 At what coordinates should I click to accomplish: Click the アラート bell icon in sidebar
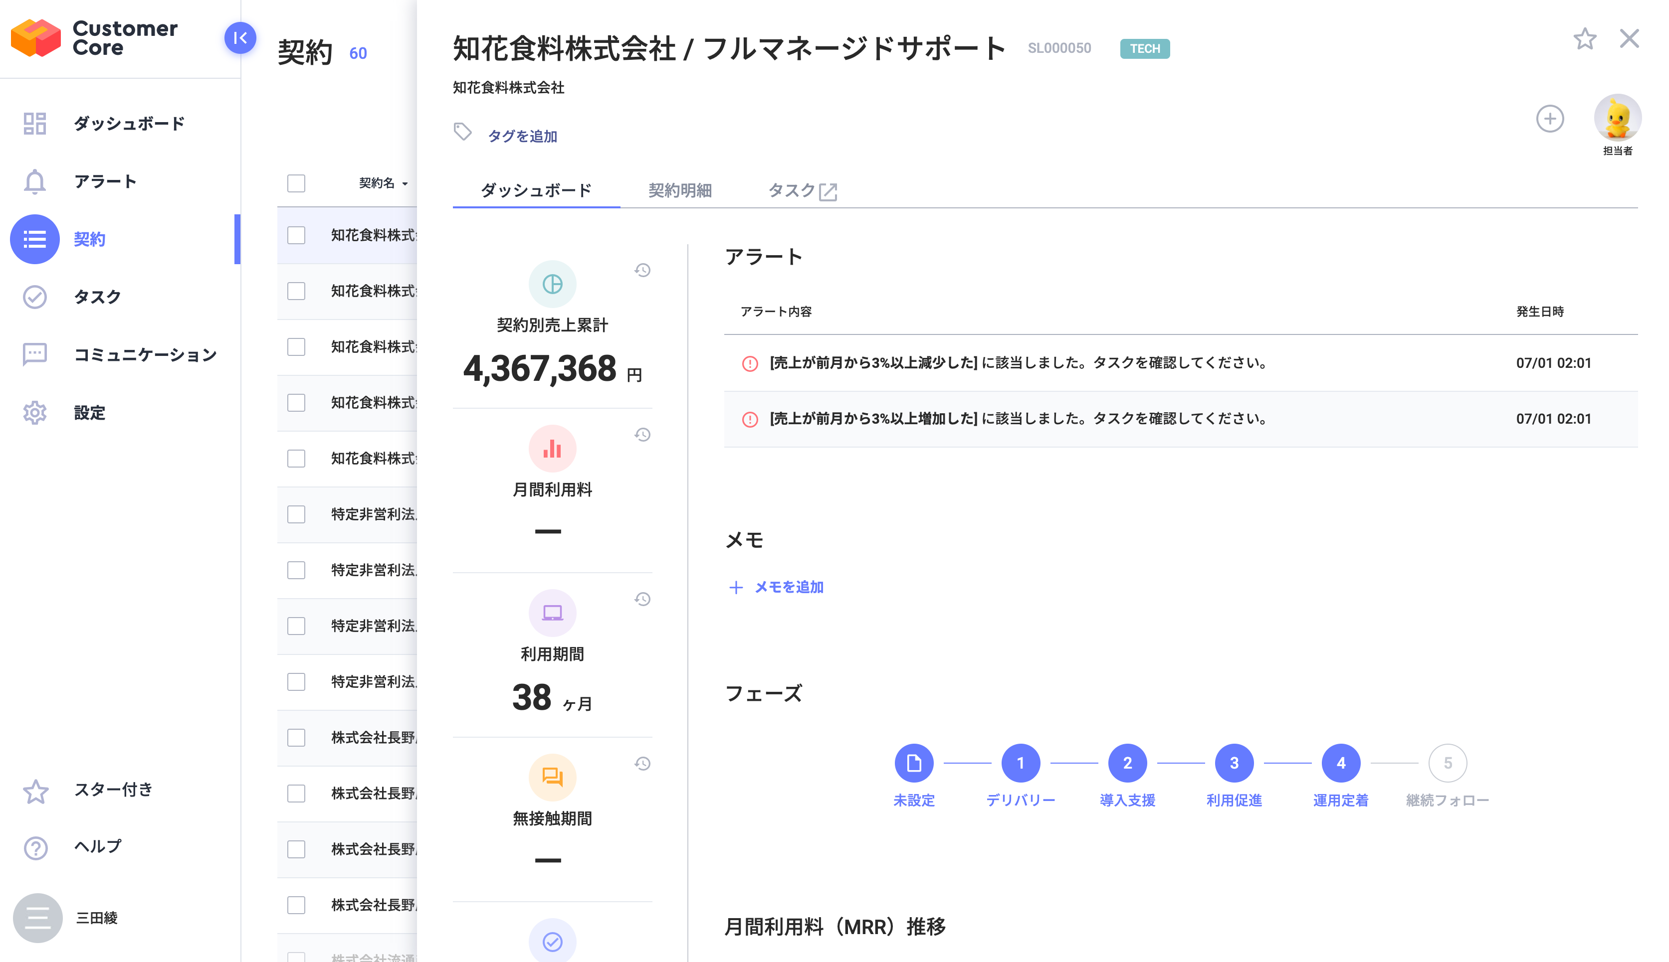pyautogui.click(x=35, y=182)
